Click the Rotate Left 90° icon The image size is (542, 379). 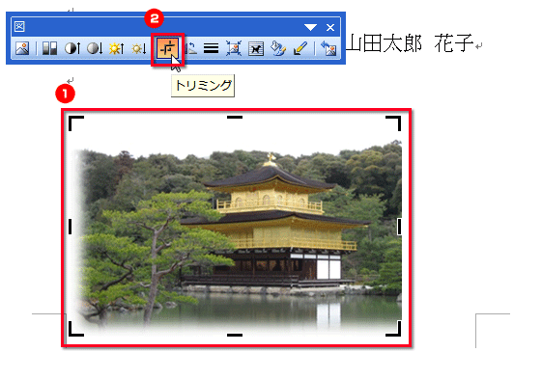(x=190, y=48)
